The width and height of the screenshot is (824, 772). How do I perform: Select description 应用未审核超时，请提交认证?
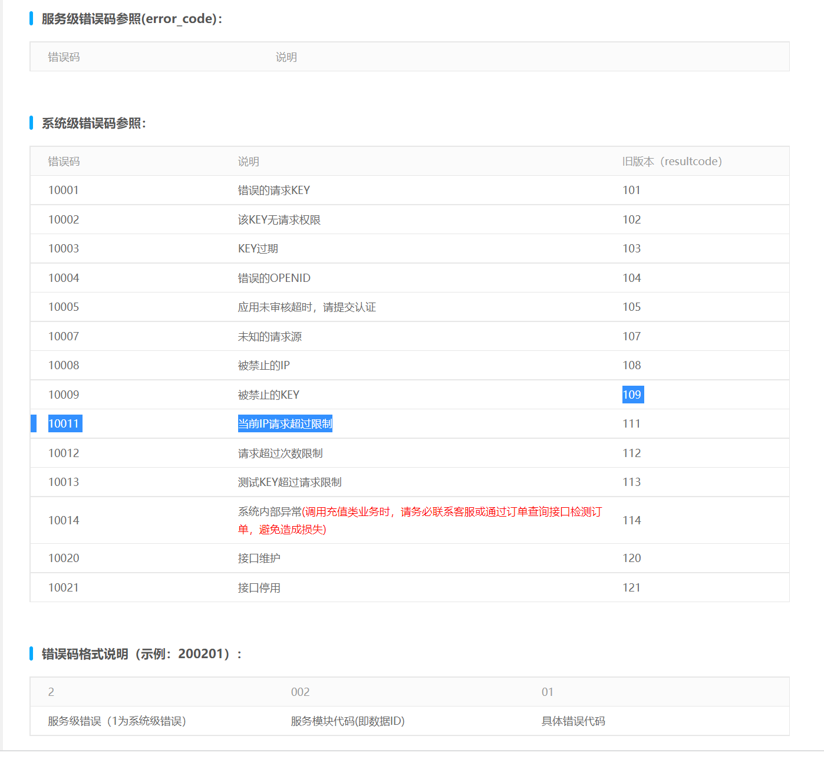click(x=307, y=307)
